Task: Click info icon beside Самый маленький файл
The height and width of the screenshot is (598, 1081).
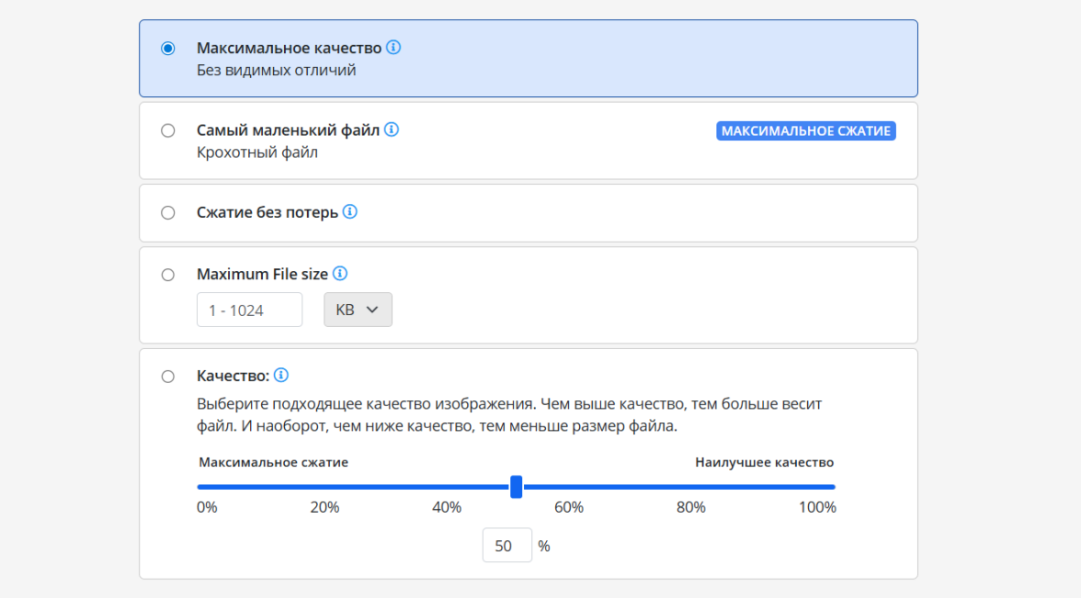Action: [x=392, y=130]
